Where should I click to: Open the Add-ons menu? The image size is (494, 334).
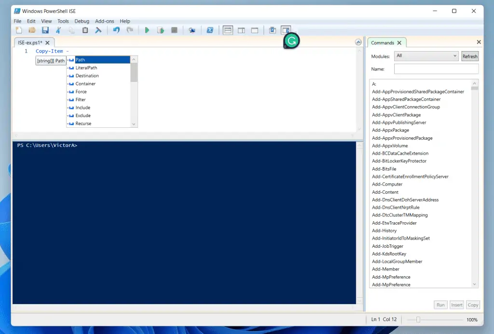coord(105,21)
